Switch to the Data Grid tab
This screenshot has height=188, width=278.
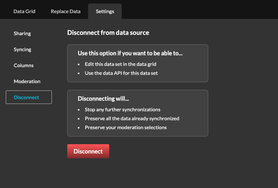tap(24, 11)
